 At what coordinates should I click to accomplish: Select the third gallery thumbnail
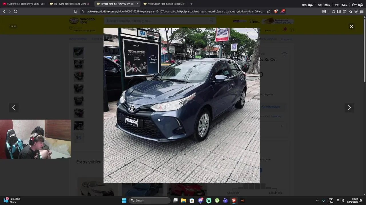click(79, 77)
